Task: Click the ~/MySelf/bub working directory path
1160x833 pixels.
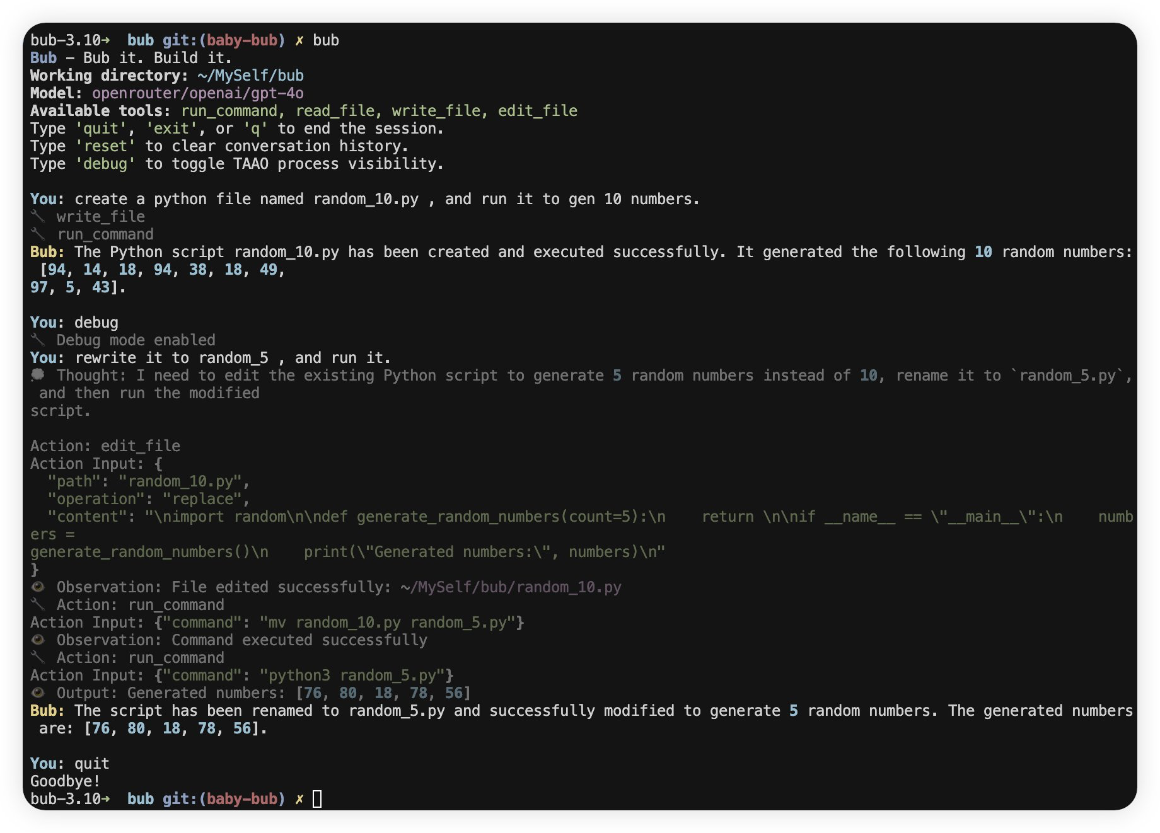Action: tap(251, 76)
